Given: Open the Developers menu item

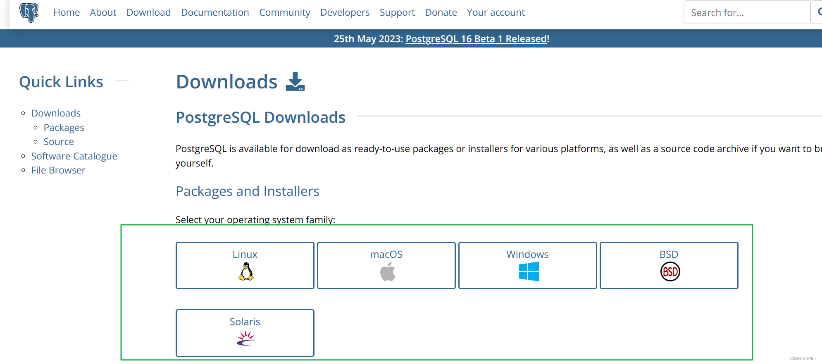Looking at the screenshot, I should click(x=345, y=12).
